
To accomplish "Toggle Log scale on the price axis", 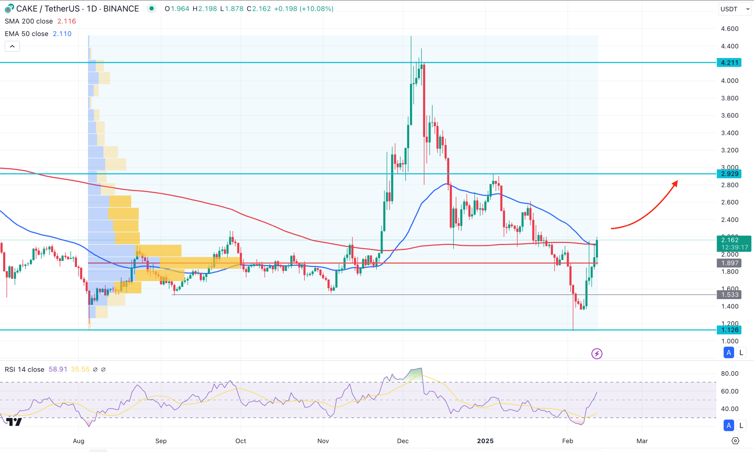I will (741, 352).
